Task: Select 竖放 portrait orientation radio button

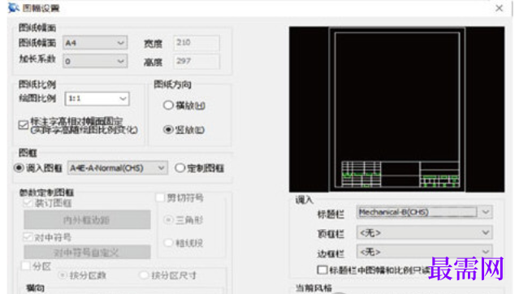Action: pyautogui.click(x=168, y=129)
